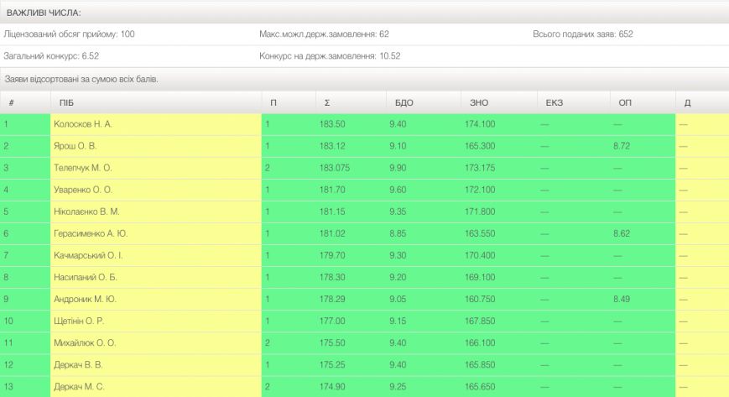Viewport: 729px width, 397px height.
Task: Select the ОП value 8.72
Action: [x=622, y=146]
